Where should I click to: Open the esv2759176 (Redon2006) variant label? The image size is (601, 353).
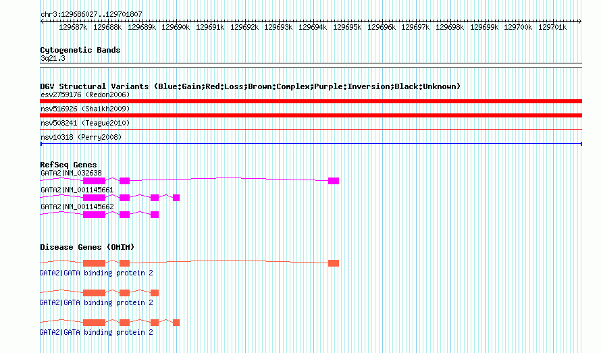click(85, 94)
